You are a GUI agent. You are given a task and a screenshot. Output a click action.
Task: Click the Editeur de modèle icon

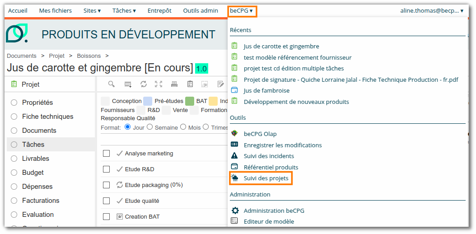(x=234, y=220)
